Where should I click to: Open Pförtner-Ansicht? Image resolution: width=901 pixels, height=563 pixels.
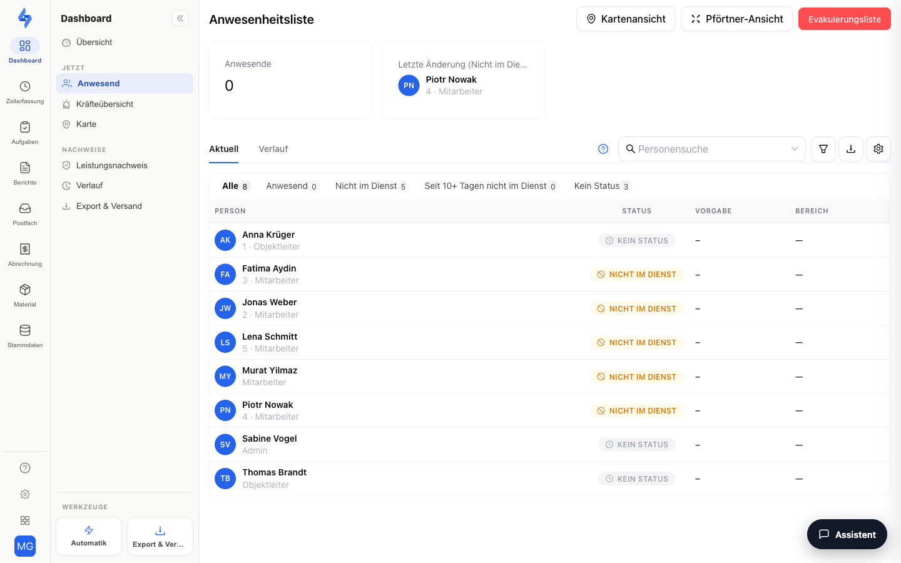click(x=737, y=19)
